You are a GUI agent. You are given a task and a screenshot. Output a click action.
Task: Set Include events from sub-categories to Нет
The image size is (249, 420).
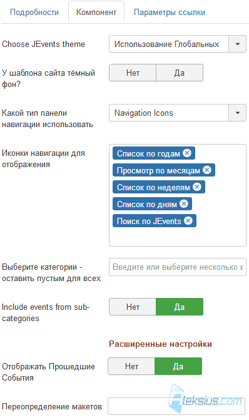(x=133, y=307)
